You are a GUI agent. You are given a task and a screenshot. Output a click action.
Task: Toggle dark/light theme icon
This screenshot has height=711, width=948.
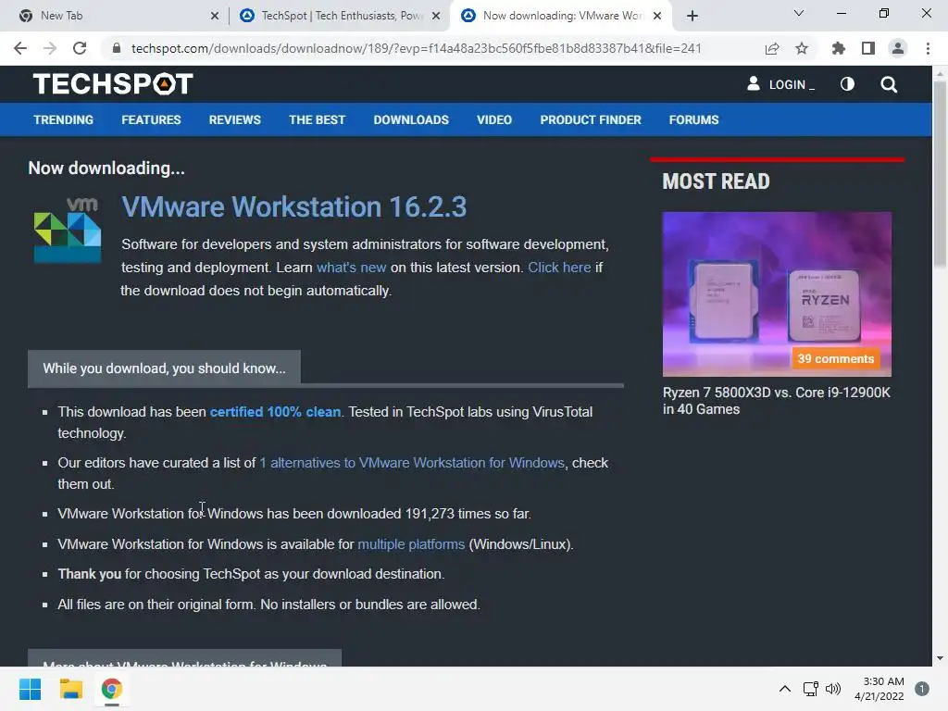coord(847,84)
